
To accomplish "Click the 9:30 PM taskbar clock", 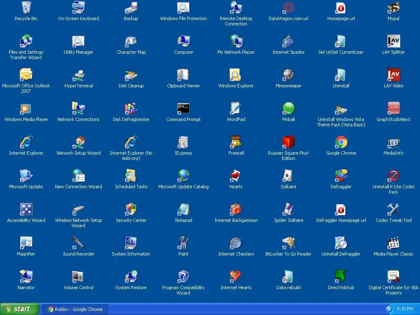I will coord(404,309).
